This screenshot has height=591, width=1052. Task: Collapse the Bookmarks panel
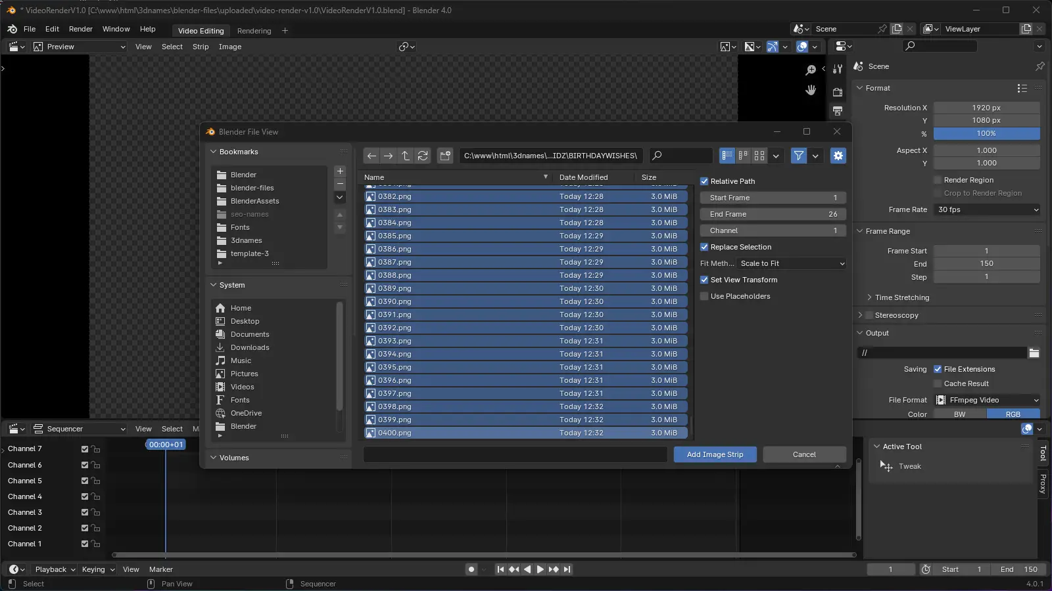[214, 152]
